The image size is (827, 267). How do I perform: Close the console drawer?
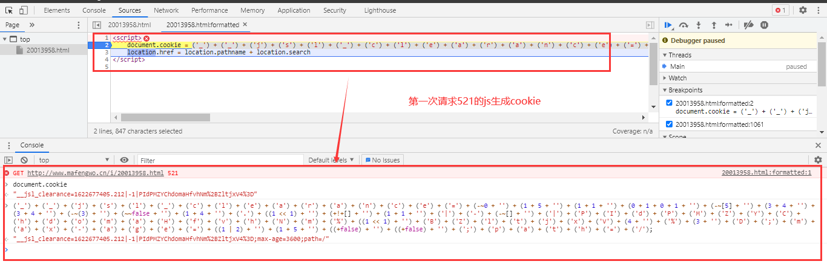click(817, 146)
